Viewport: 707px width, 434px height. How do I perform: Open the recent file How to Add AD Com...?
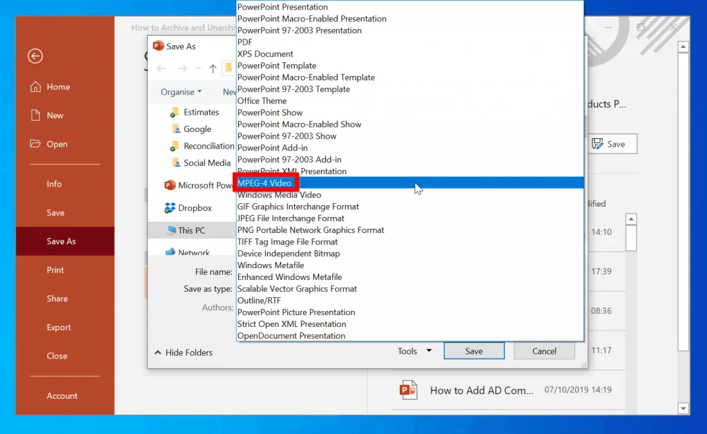509,390
